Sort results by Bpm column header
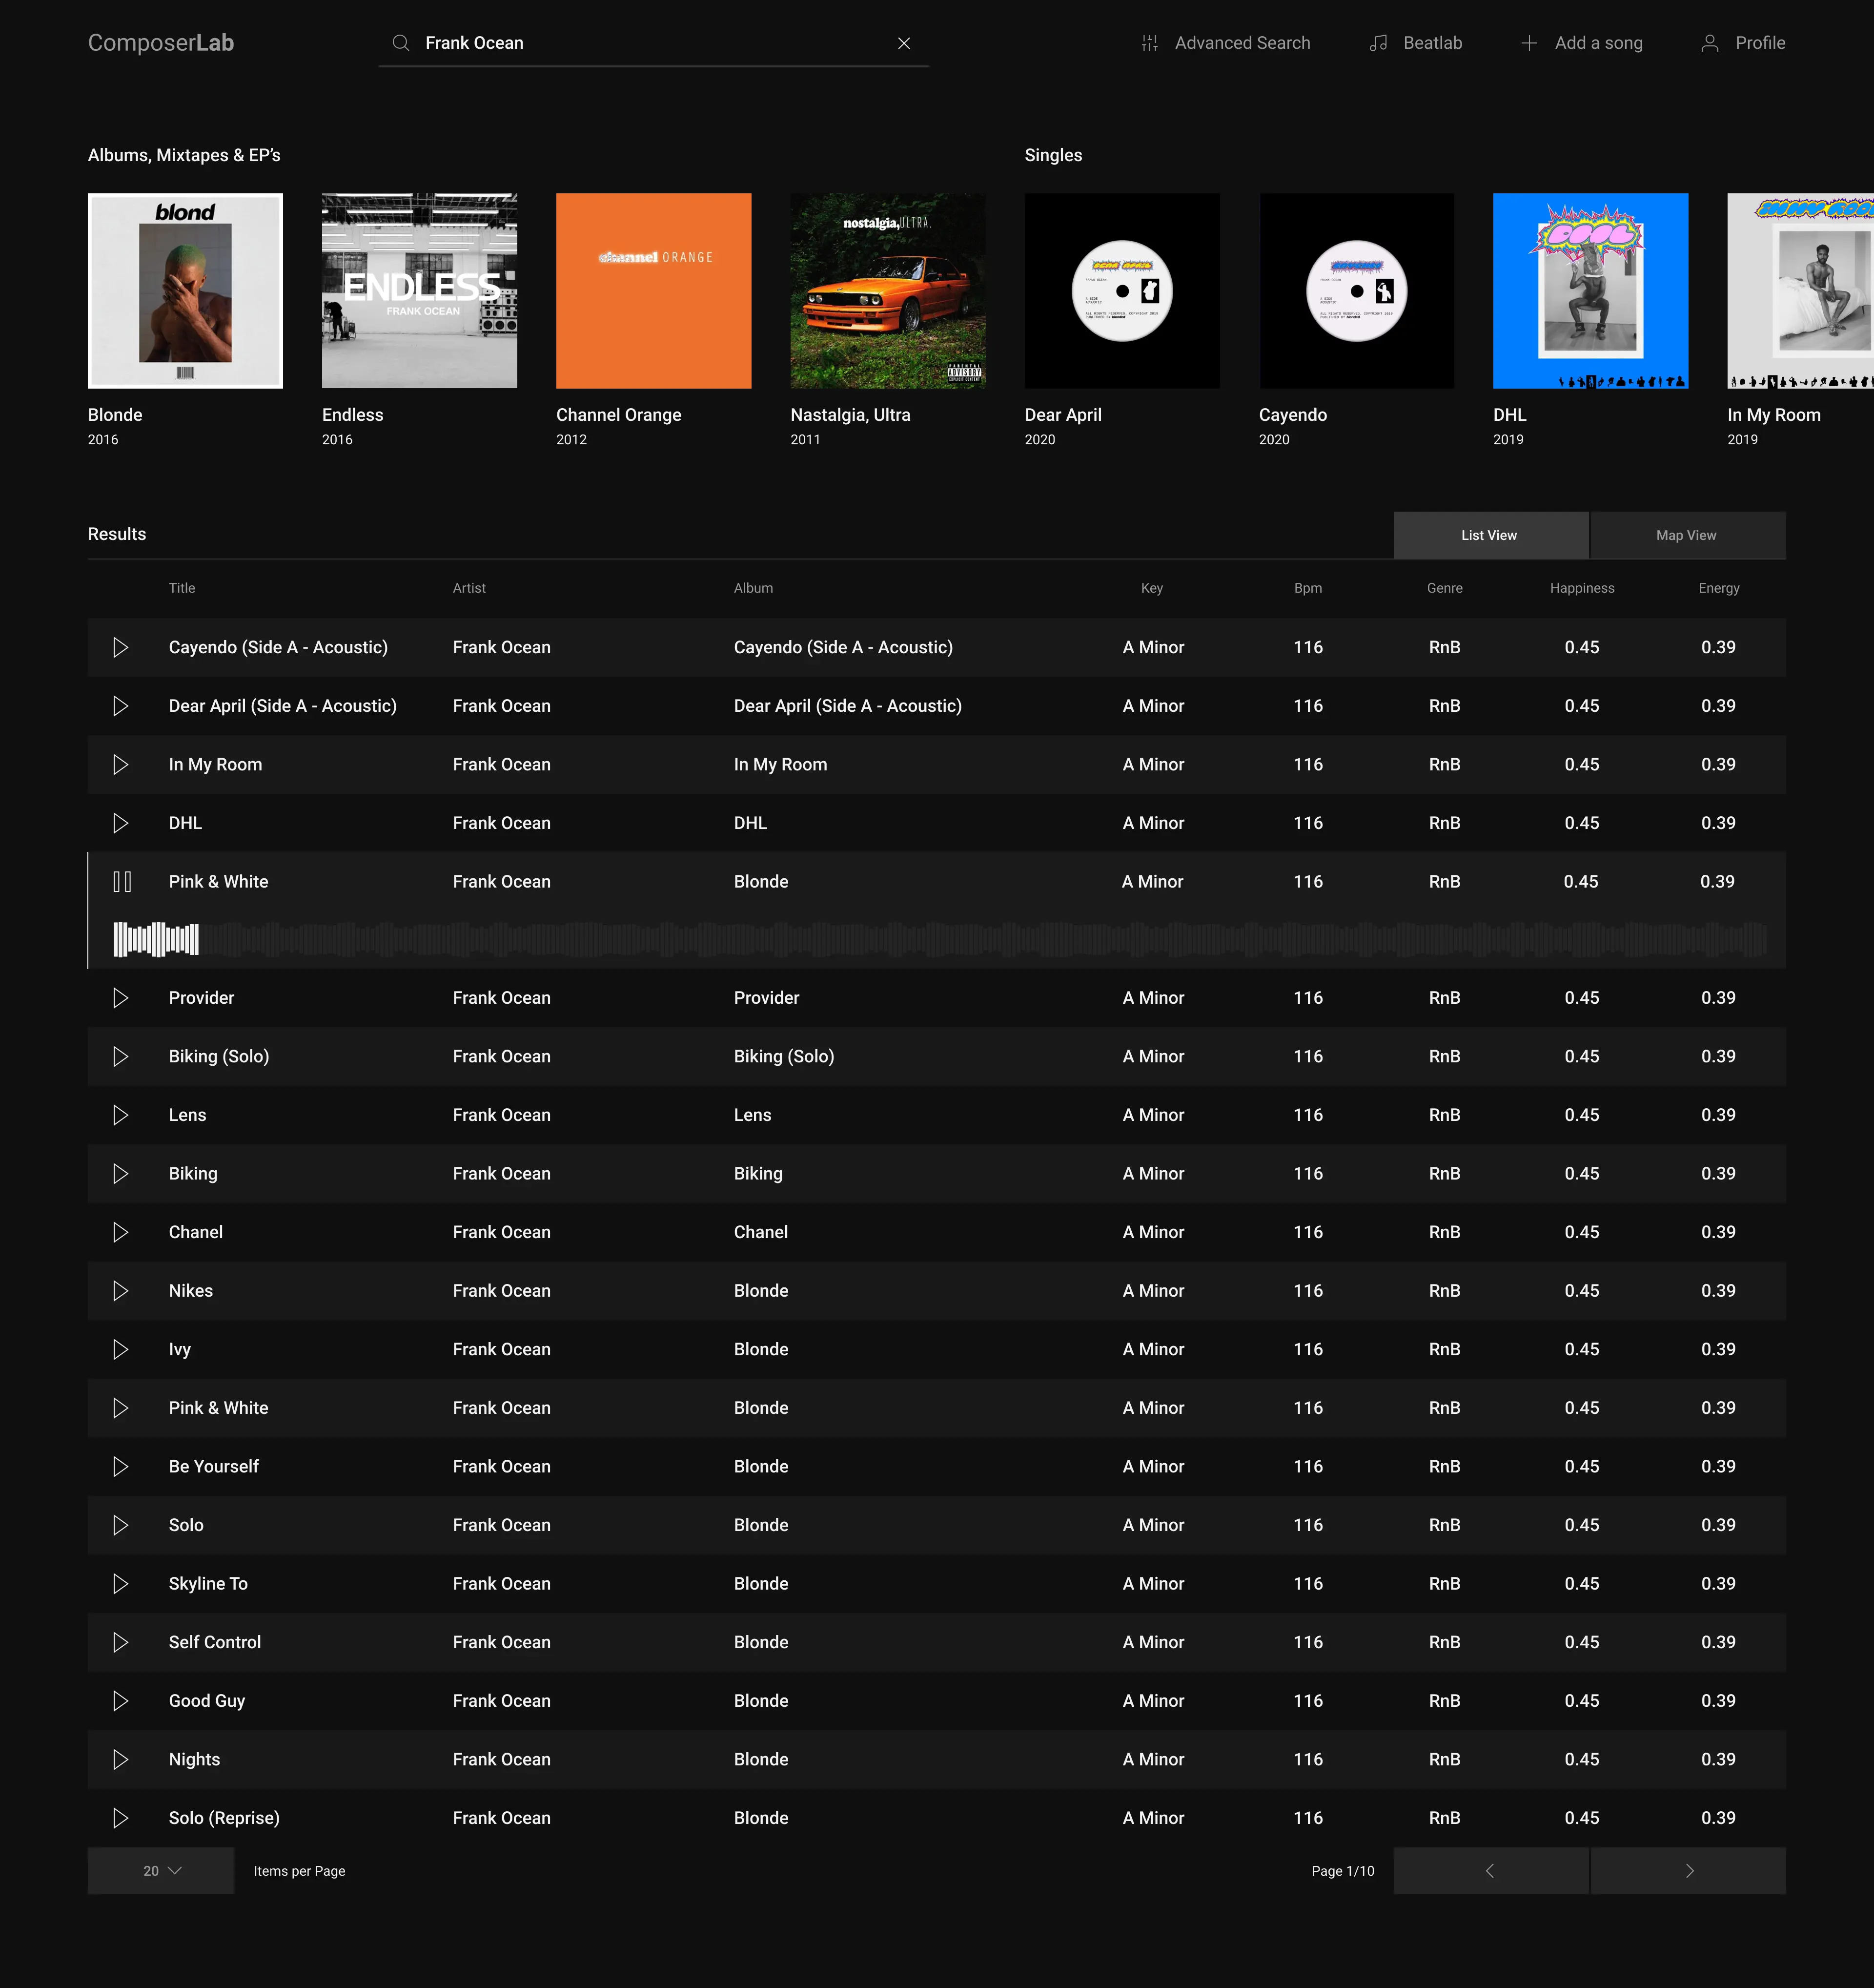This screenshot has height=1988, width=1874. coord(1307,588)
